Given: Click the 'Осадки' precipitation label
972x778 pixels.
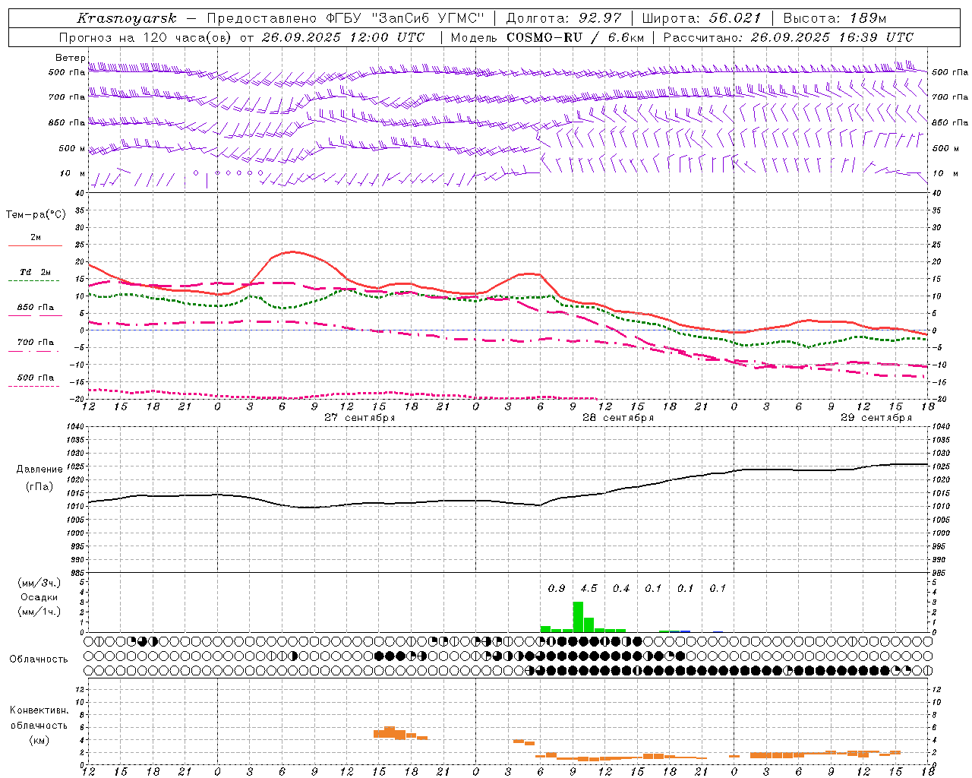Looking at the screenshot, I should pyautogui.click(x=39, y=597).
